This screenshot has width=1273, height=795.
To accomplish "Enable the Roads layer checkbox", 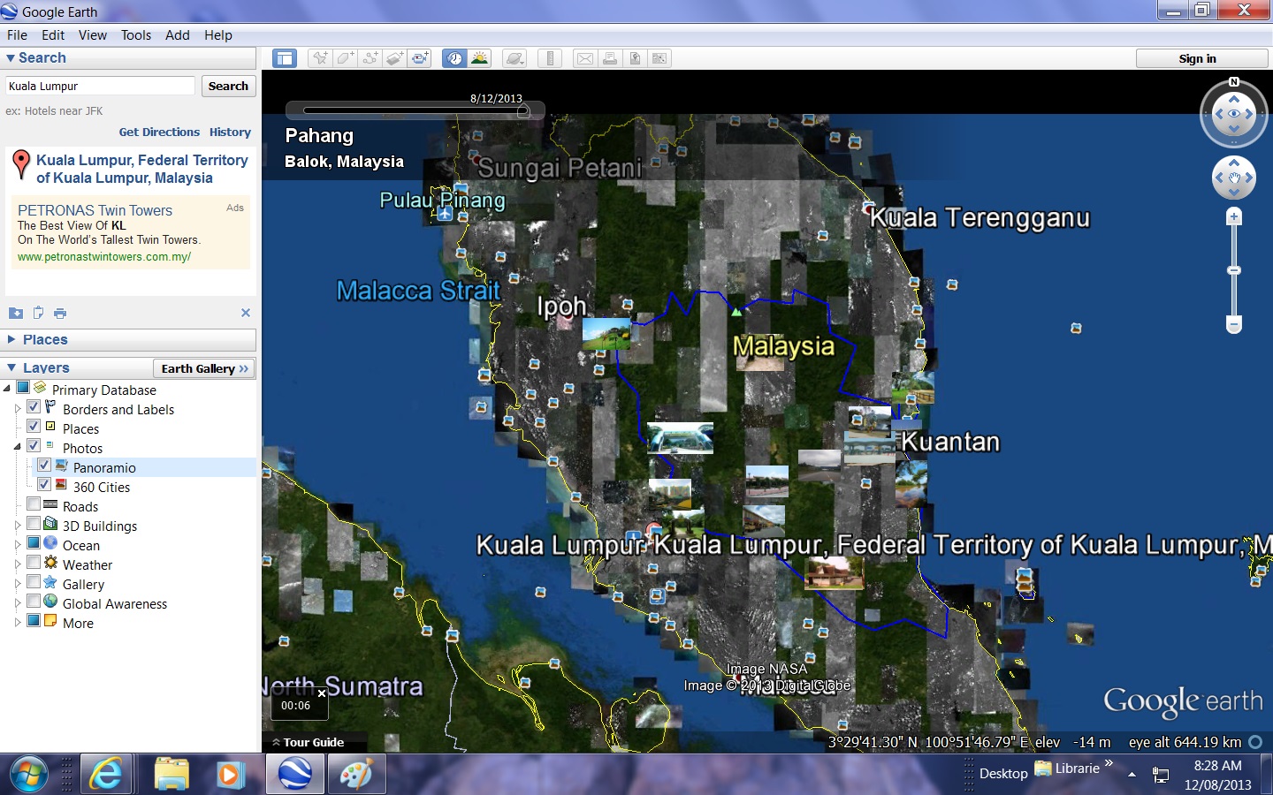I will click(x=34, y=504).
